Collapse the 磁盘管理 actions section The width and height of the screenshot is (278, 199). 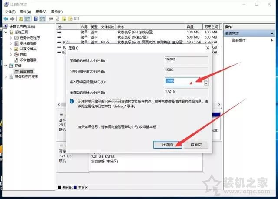[274, 33]
